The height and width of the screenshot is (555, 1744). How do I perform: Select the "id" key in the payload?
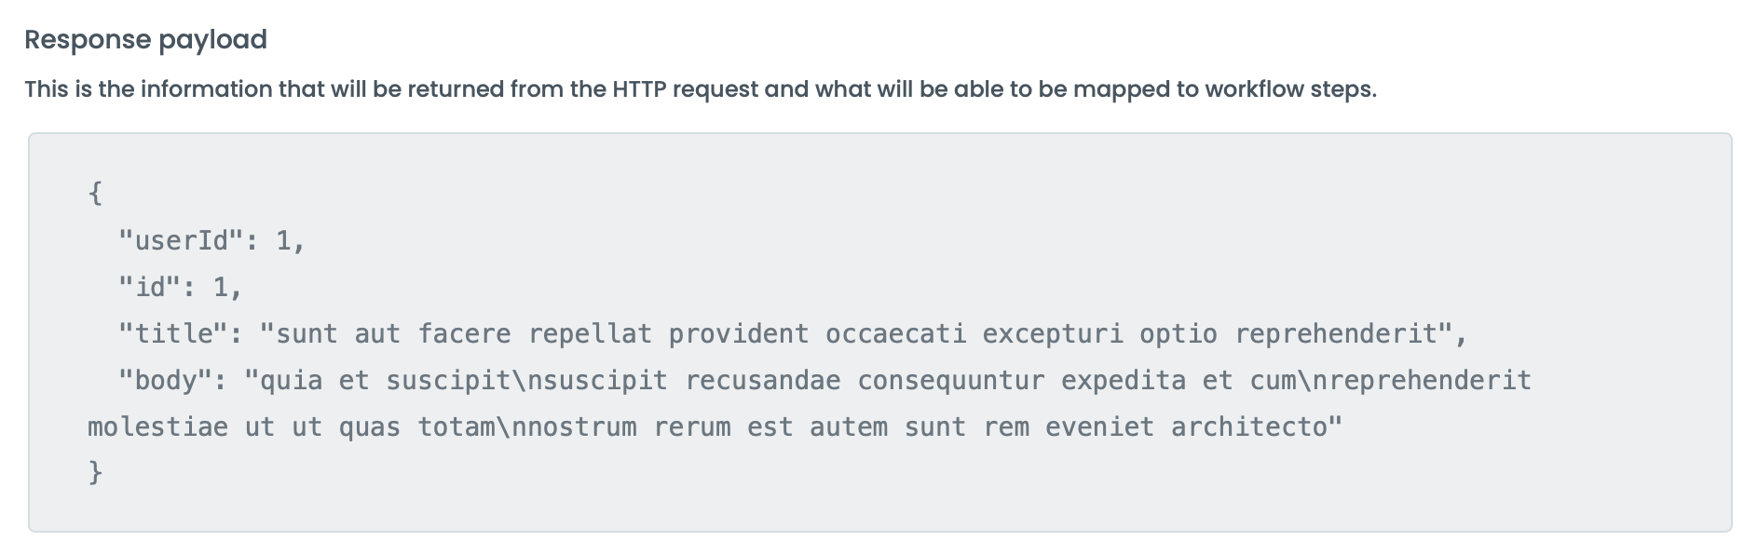coord(150,288)
